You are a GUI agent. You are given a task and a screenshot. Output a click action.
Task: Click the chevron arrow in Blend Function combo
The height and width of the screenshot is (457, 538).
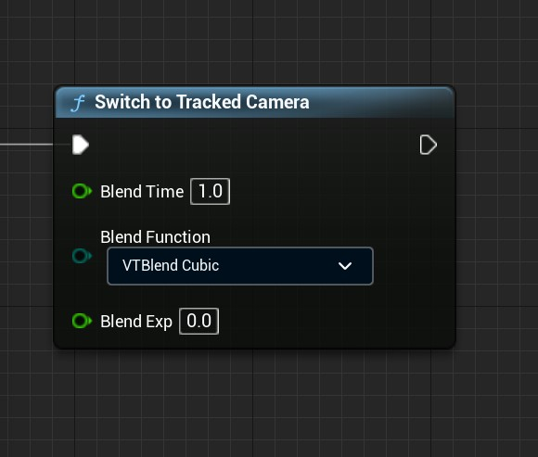(x=345, y=266)
